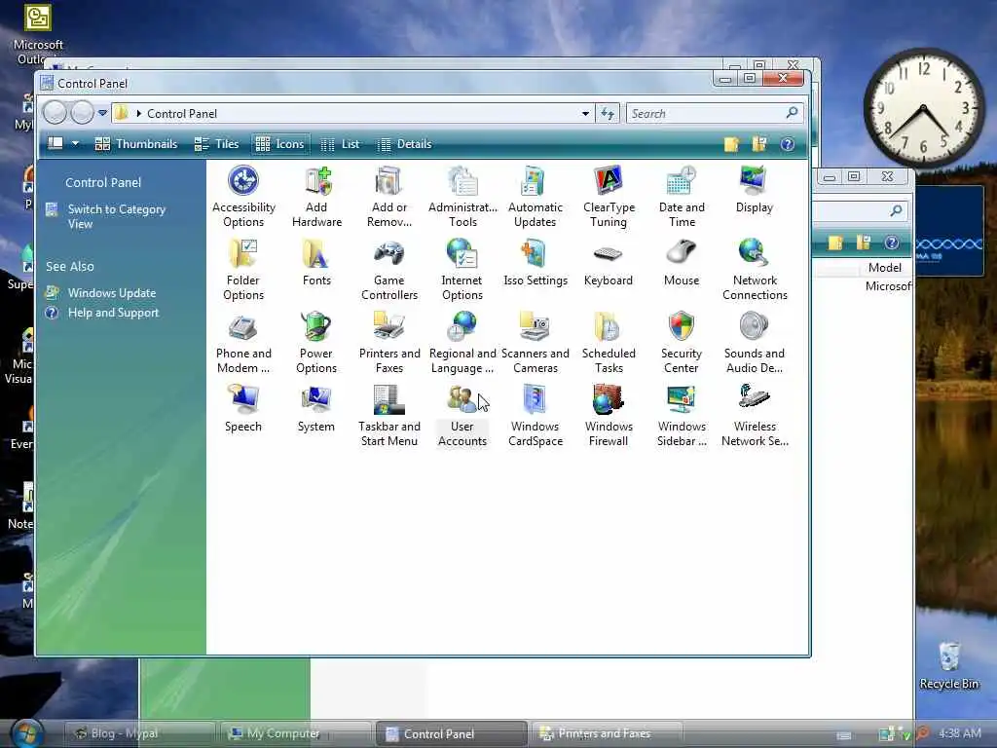Click the analog clock sidebar gadget
This screenshot has width=997, height=748.
click(924, 108)
